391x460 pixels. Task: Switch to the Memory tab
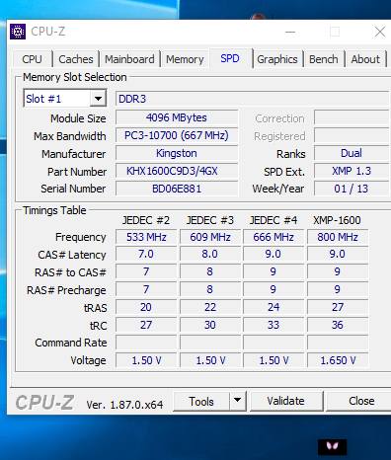click(185, 59)
